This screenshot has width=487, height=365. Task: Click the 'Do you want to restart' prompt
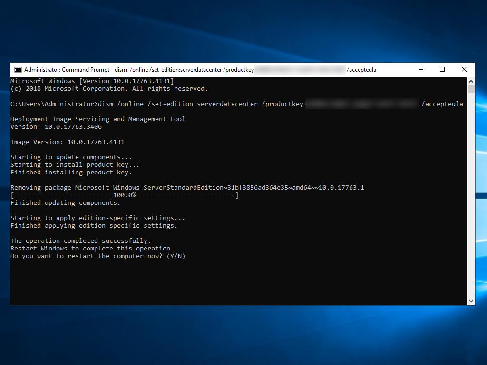click(98, 256)
